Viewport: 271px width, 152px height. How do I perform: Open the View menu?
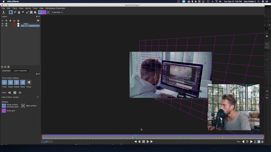click(21, 8)
